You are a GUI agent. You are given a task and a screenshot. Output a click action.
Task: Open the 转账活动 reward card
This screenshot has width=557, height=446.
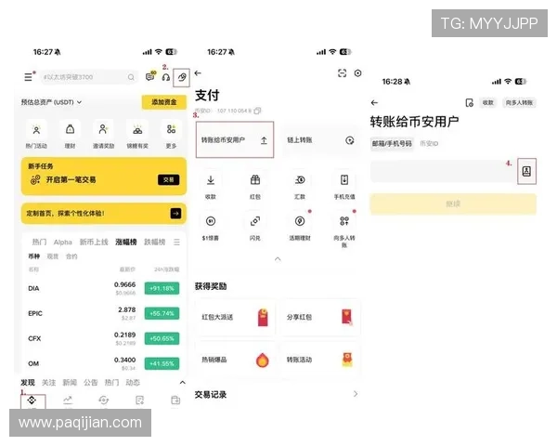(x=321, y=360)
